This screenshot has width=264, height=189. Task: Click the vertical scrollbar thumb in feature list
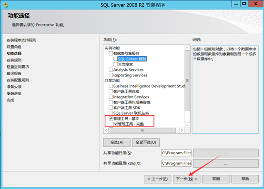[187, 80]
